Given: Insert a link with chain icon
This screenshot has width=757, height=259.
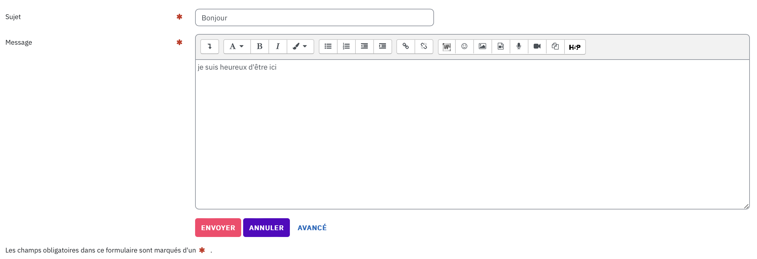Looking at the screenshot, I should pyautogui.click(x=406, y=47).
